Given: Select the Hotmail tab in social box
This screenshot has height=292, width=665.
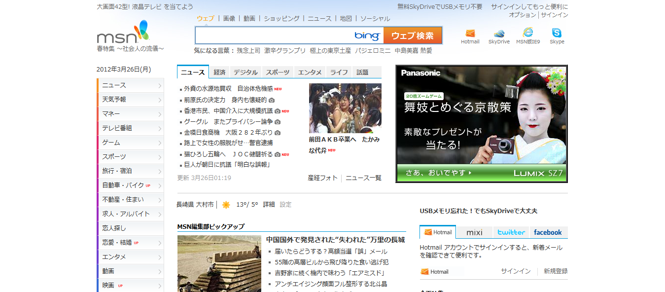Looking at the screenshot, I should (438, 232).
